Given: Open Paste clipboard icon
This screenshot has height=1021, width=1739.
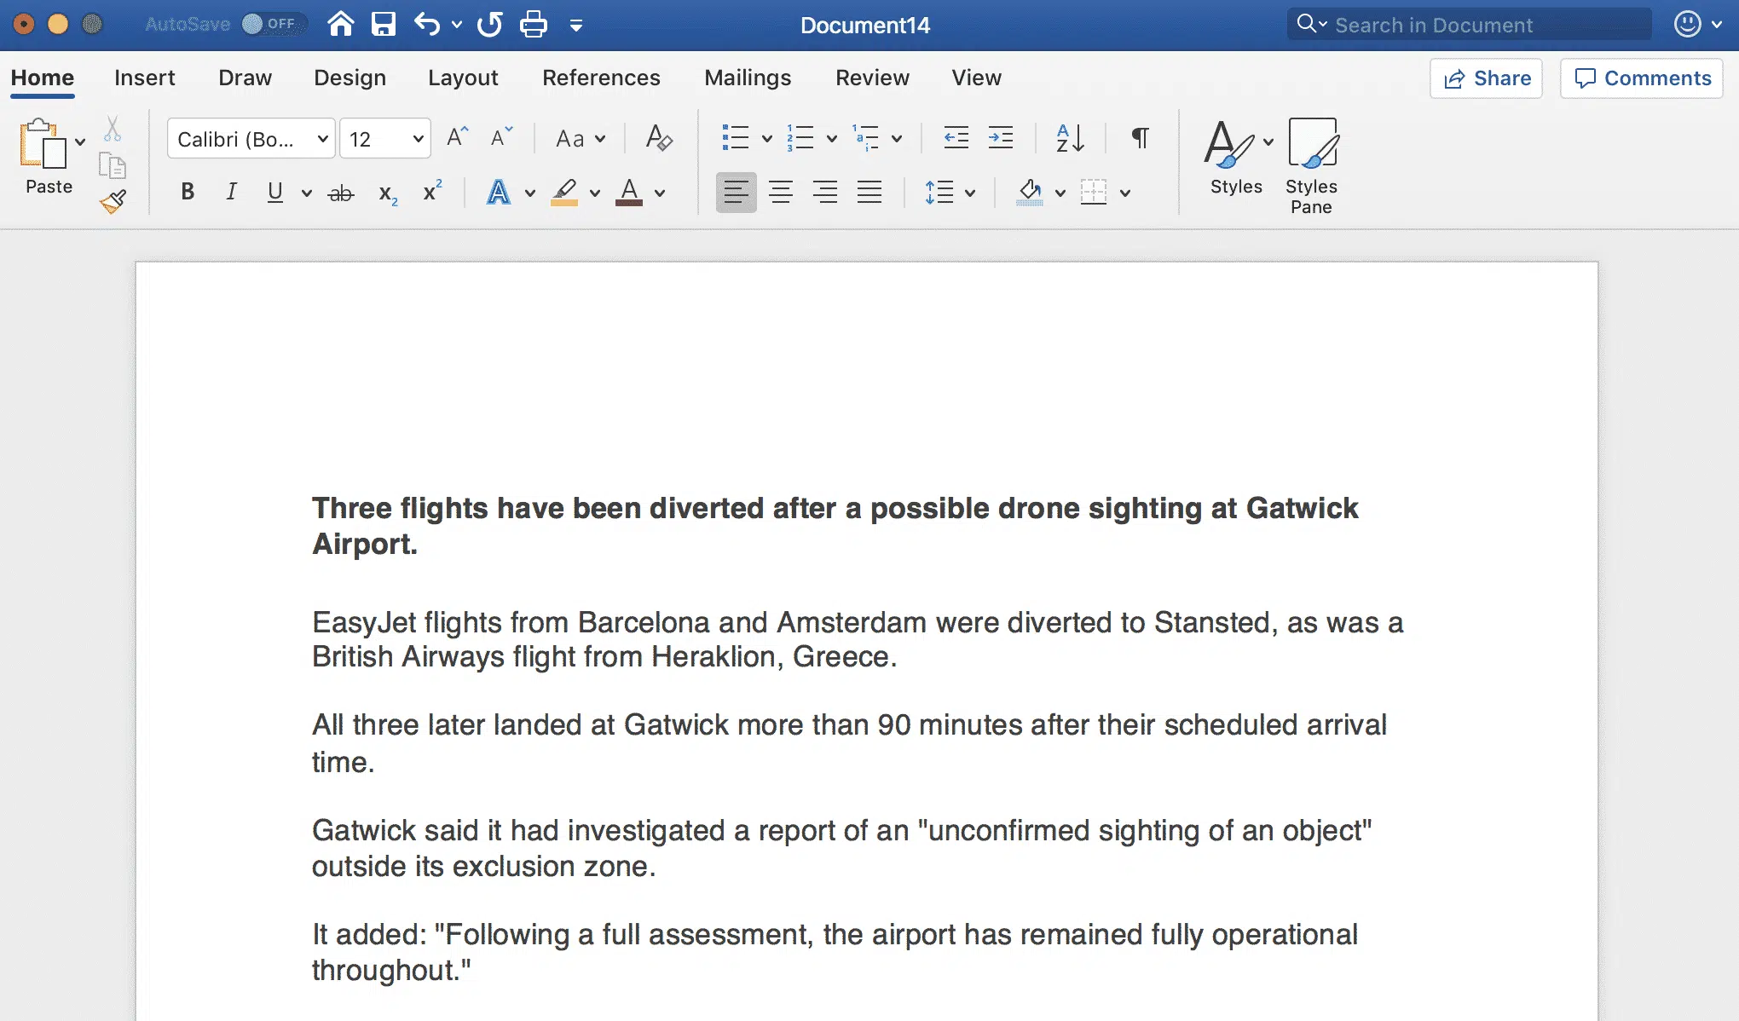Looking at the screenshot, I should point(43,143).
